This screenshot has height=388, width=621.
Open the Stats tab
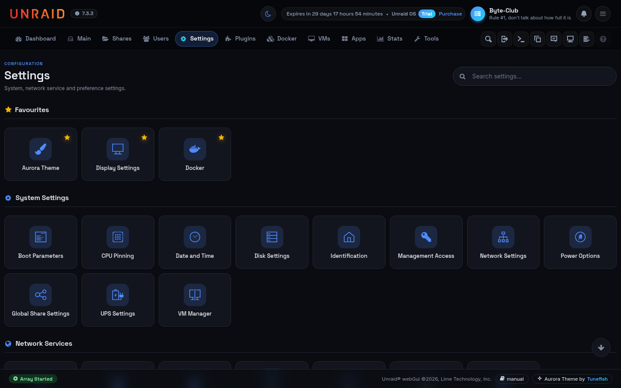pyautogui.click(x=389, y=39)
